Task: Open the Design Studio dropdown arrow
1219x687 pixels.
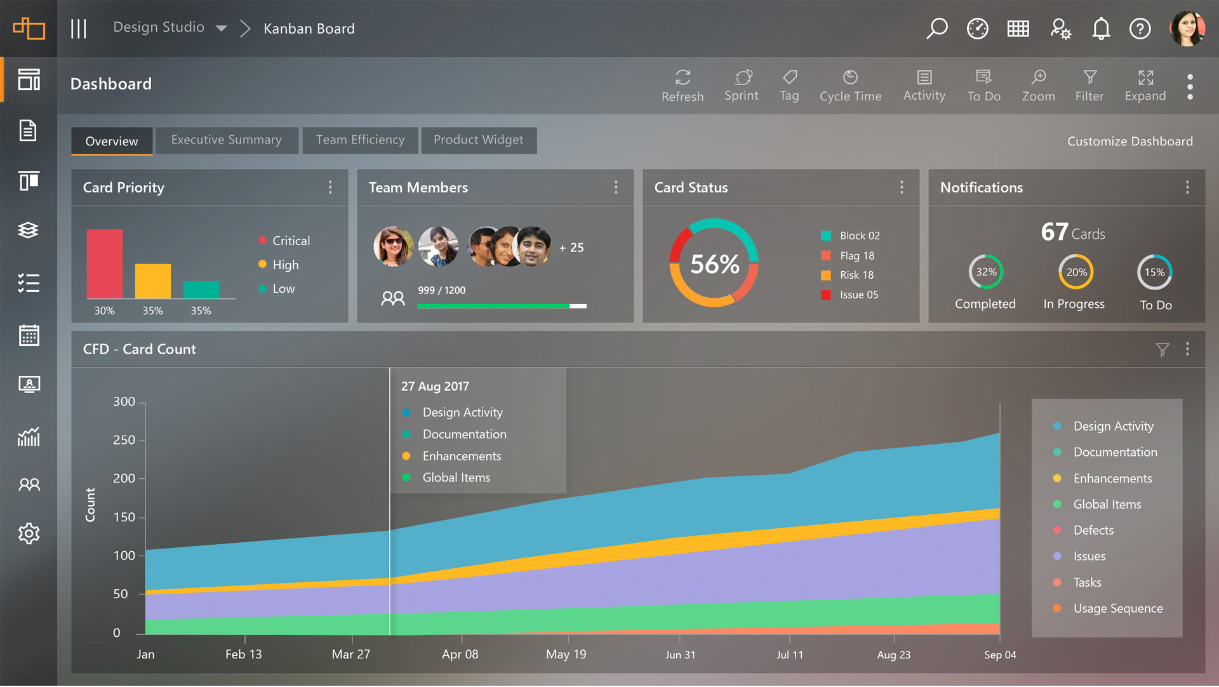Action: [x=222, y=29]
